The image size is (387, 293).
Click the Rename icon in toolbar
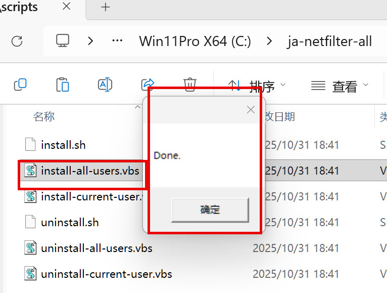pos(105,85)
